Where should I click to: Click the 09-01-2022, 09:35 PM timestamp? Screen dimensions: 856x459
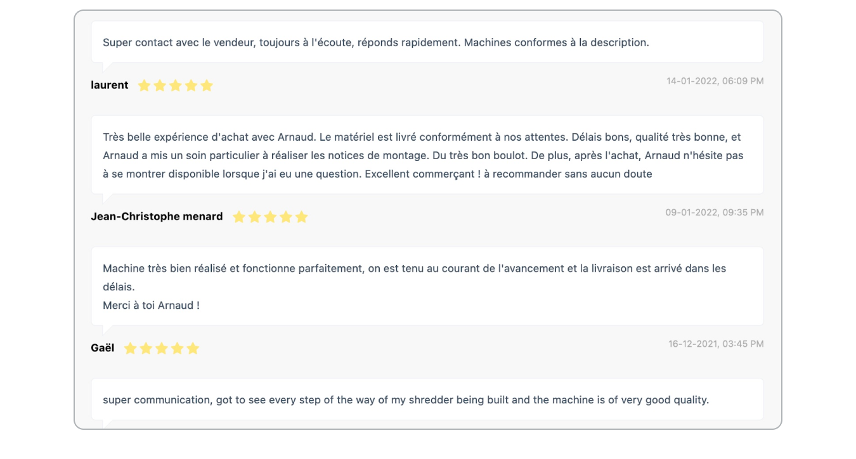[715, 212]
